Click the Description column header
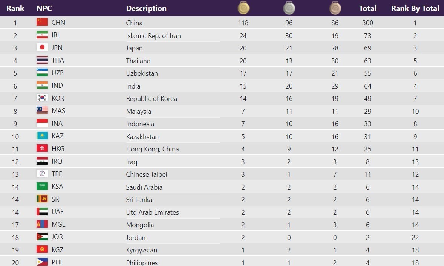The image size is (444, 266). tap(146, 8)
